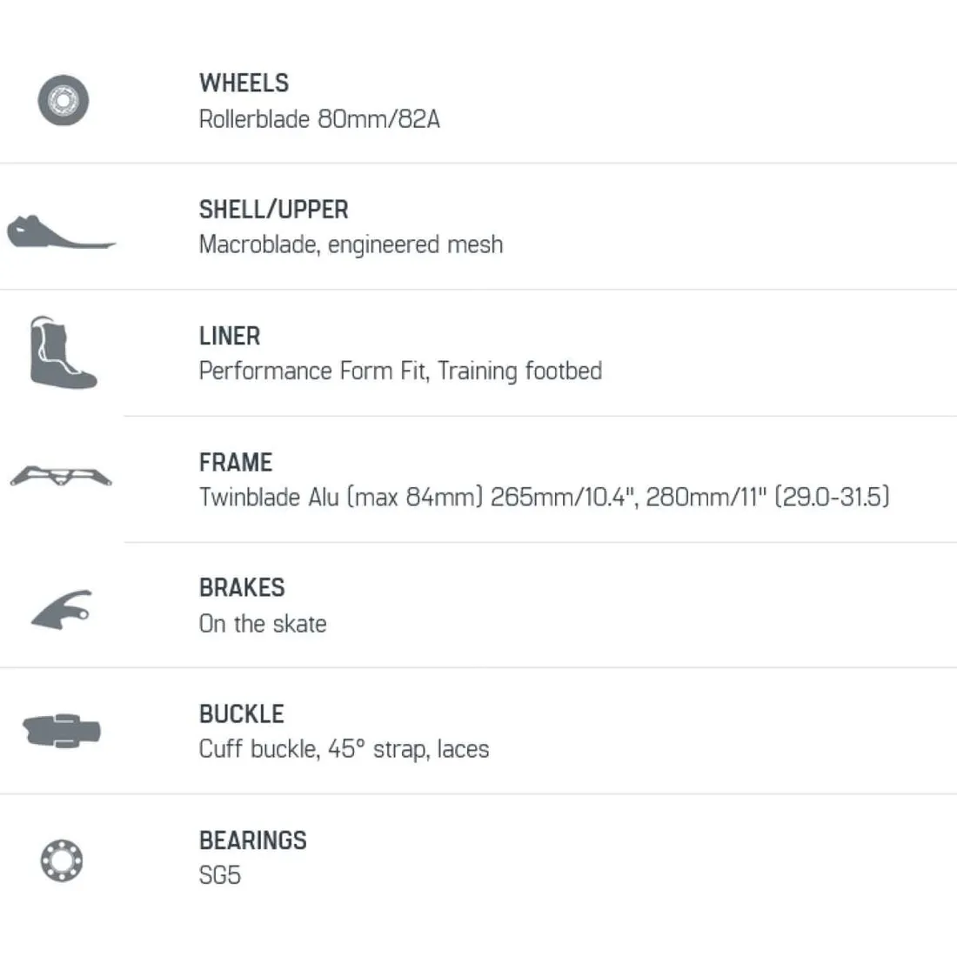The height and width of the screenshot is (957, 957).
Task: Click the FRAME heading
Action: point(236,462)
